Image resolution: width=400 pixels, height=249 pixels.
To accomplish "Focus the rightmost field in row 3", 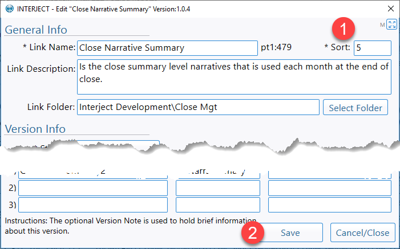I will click(330, 205).
